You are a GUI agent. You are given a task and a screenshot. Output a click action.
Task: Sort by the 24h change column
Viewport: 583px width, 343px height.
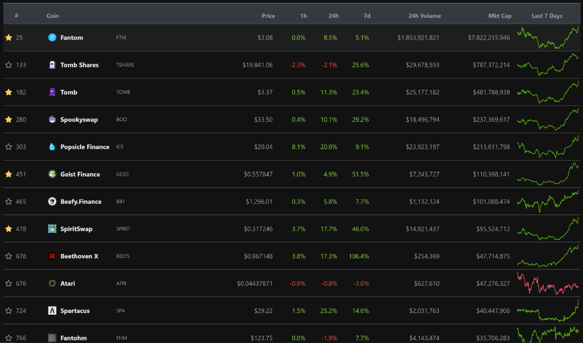coord(333,16)
